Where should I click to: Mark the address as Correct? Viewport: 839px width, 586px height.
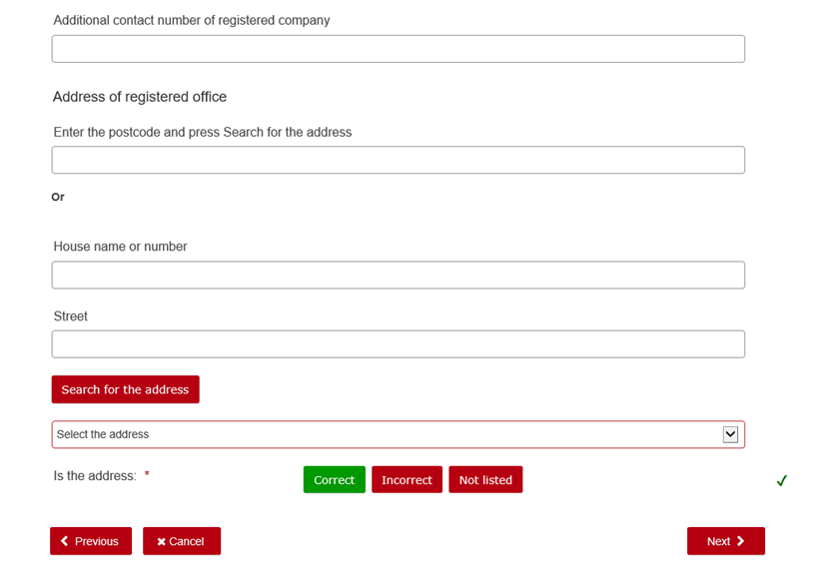[334, 479]
